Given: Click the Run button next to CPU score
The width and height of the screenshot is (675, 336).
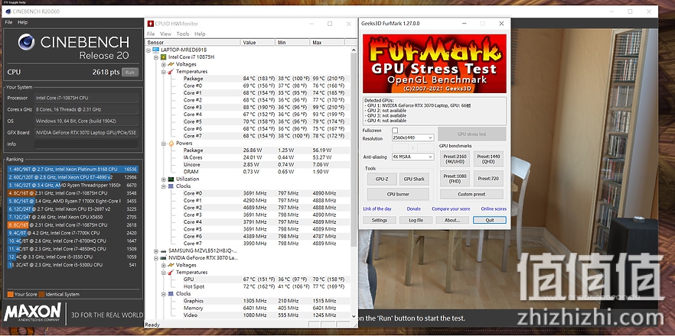Looking at the screenshot, I should click(x=130, y=73).
